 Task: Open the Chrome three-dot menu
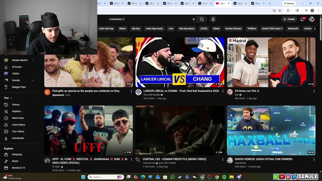point(318,11)
